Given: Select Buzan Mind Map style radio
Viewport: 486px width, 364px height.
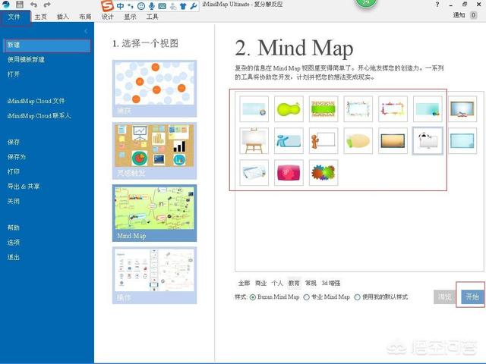Looking at the screenshot, I should pos(253,297).
